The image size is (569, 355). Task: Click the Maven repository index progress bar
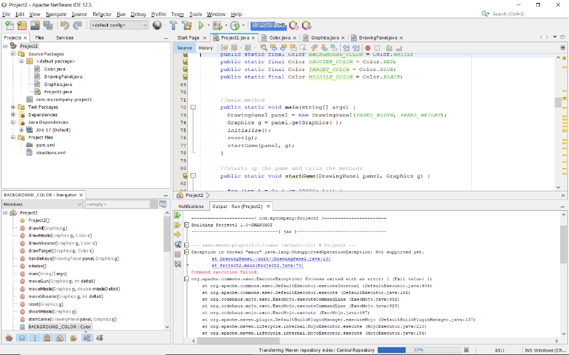tap(418, 350)
